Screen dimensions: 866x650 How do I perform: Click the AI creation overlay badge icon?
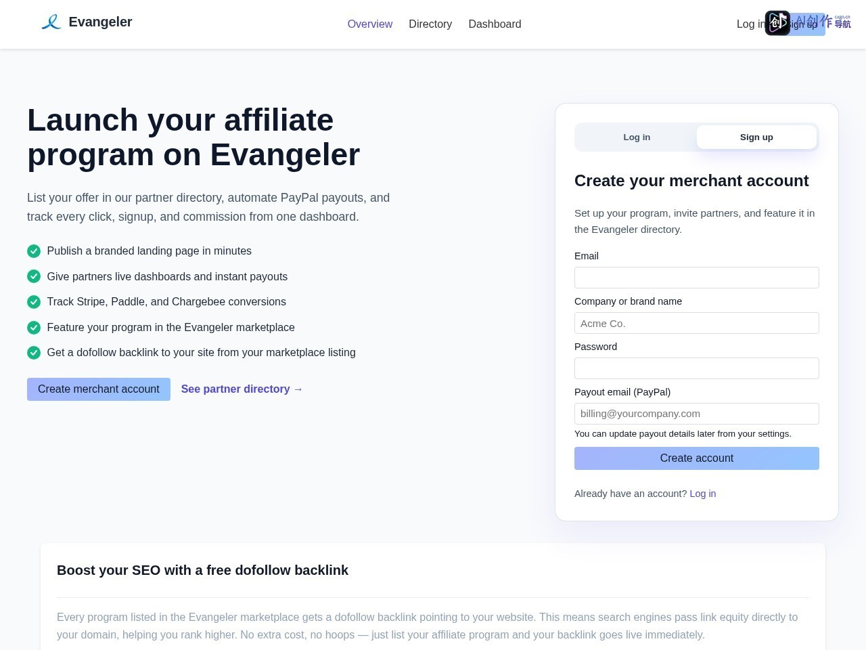(x=777, y=23)
